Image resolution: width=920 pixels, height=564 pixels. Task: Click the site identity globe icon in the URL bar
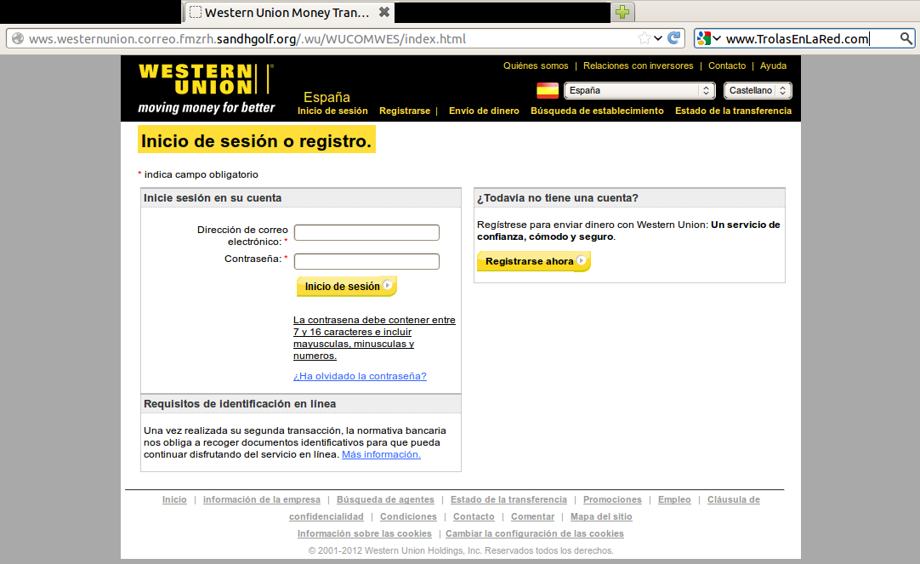[18, 39]
